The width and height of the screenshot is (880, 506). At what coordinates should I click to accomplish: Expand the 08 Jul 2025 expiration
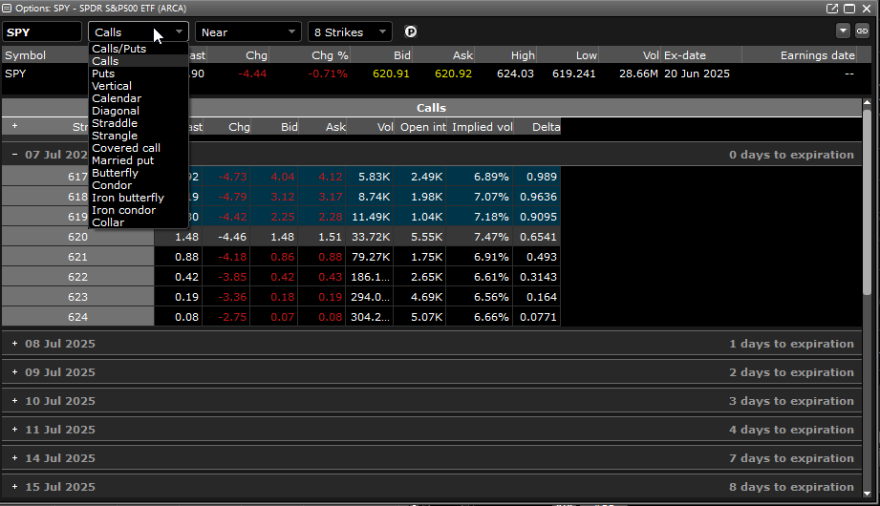coord(14,344)
